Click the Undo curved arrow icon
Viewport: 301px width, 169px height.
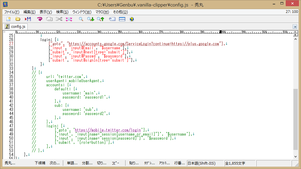(40, 19)
